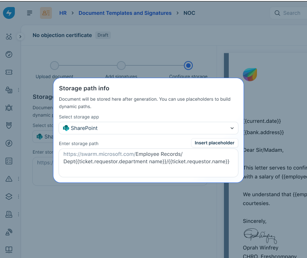Click the SharePoint icon in background dropdown

tap(40, 137)
